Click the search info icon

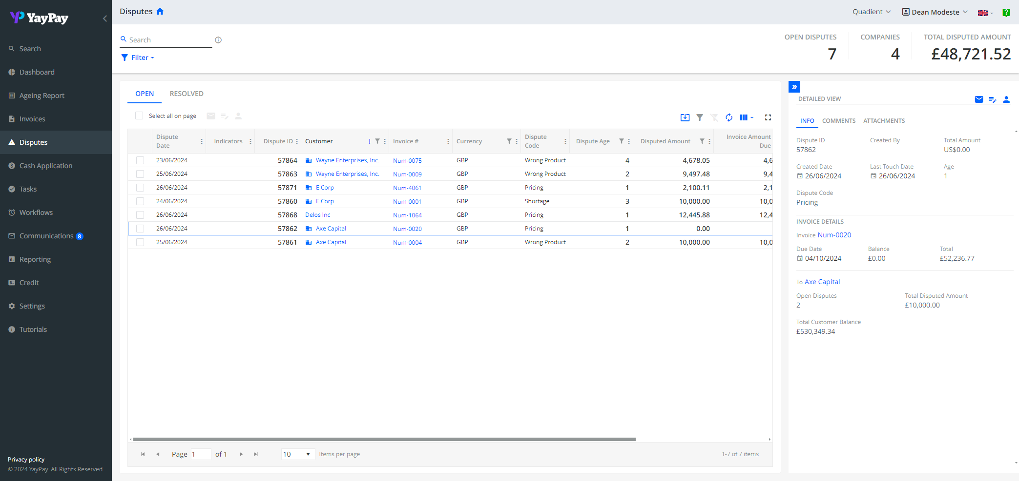[x=218, y=40]
